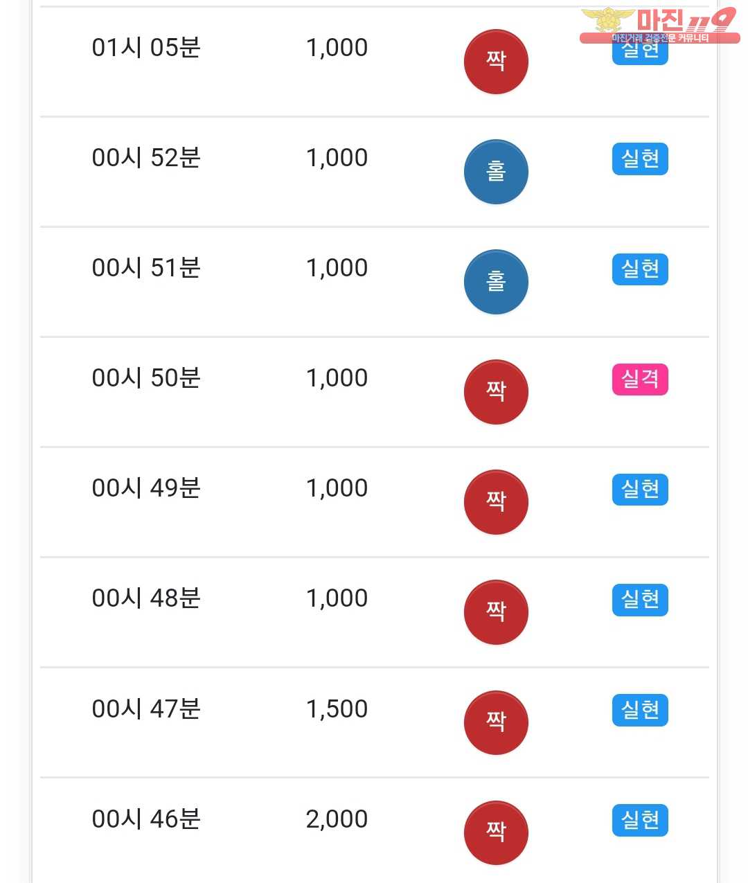Click the 실현 badge in the 00시 46분 row
This screenshot has width=748, height=883.
click(x=640, y=820)
